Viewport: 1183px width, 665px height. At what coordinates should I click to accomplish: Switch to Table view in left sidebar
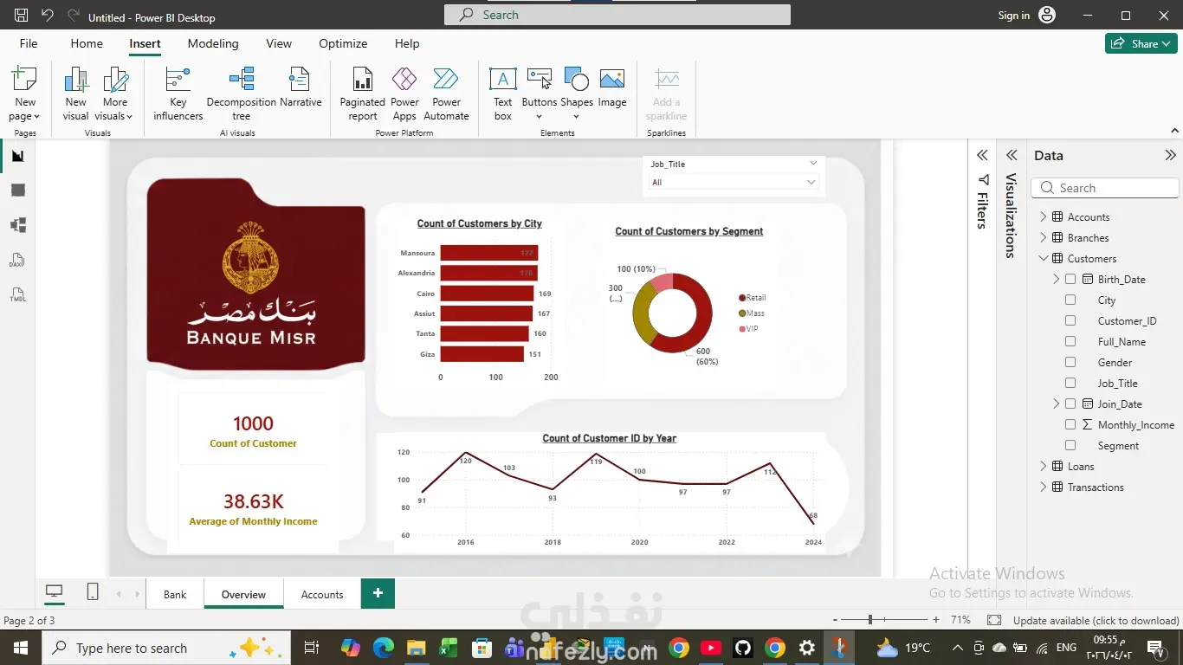point(18,190)
